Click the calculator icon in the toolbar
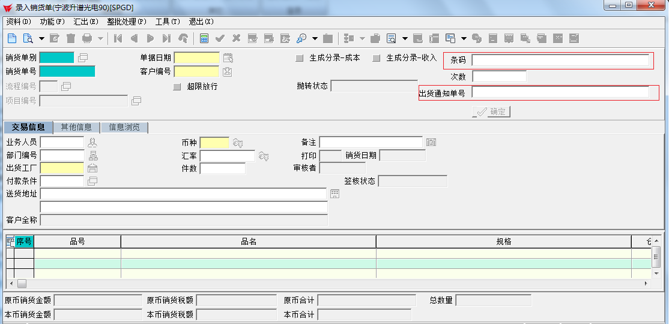The image size is (669, 324). 204,38
